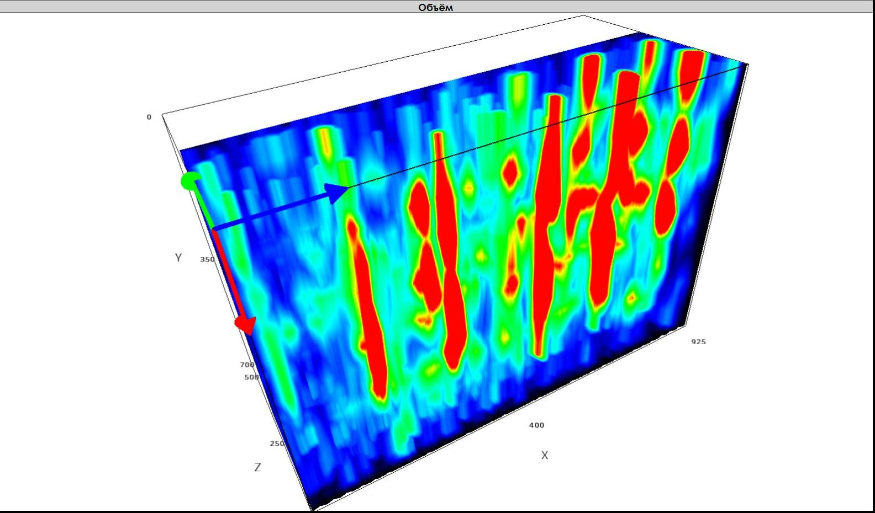Click the green sphere handle of the axis gizmo

click(x=191, y=181)
